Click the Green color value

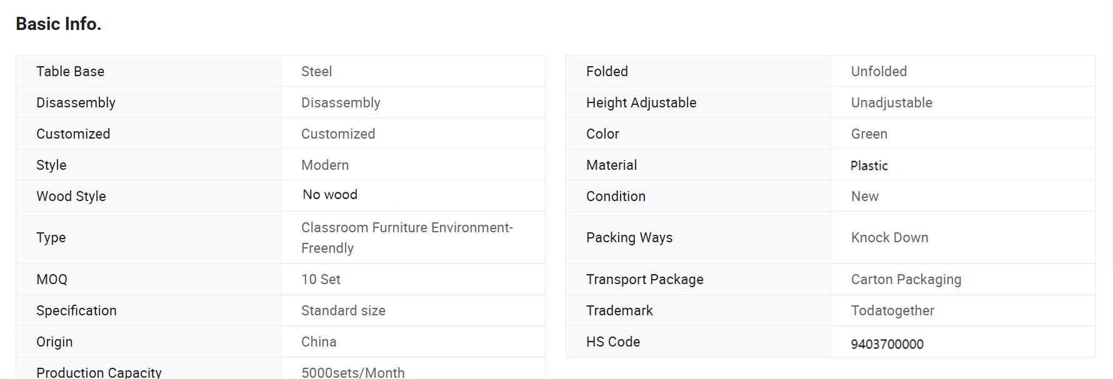(x=869, y=134)
